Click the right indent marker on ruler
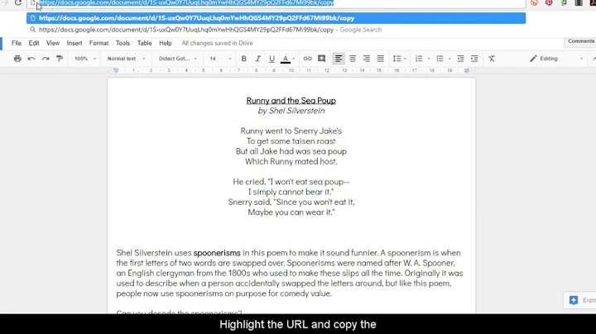Viewport: 596px width, 334px height. pos(466,70)
